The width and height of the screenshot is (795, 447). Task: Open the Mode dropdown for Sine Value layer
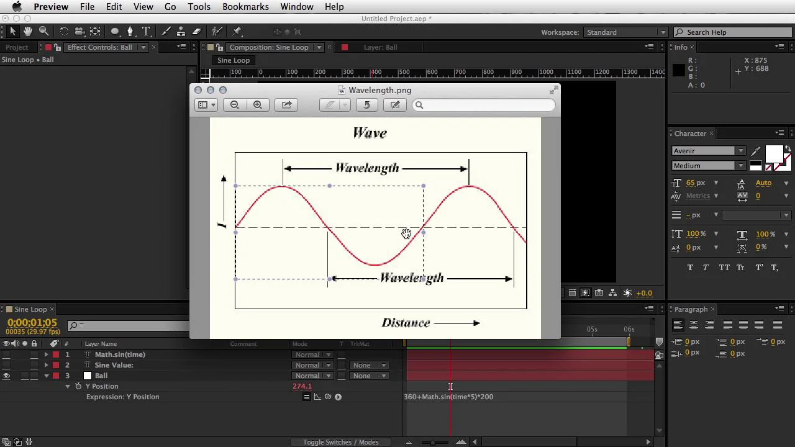(312, 365)
